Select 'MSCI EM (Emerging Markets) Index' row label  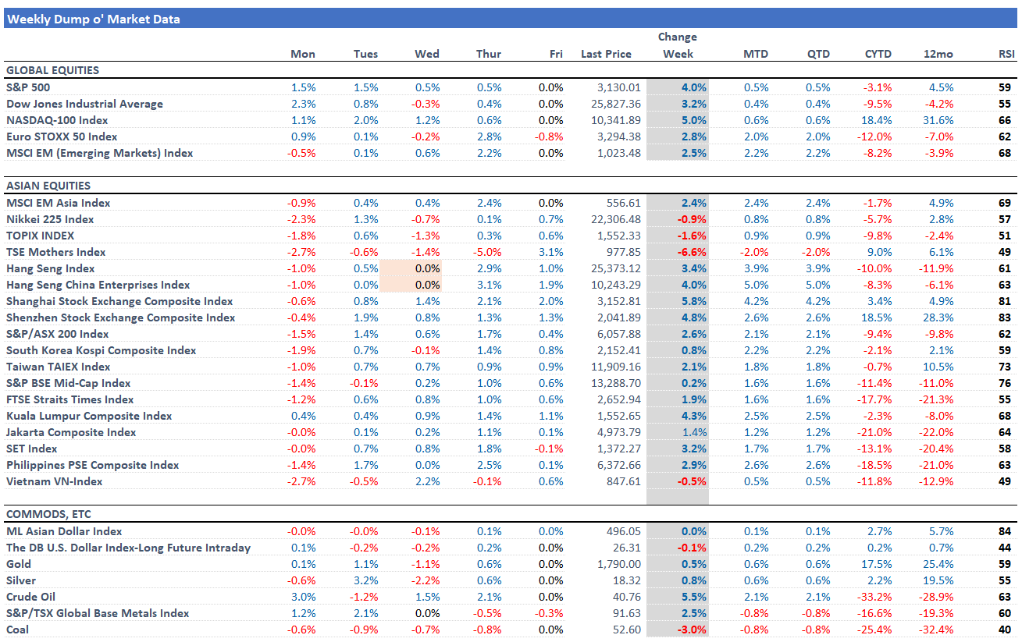point(100,153)
